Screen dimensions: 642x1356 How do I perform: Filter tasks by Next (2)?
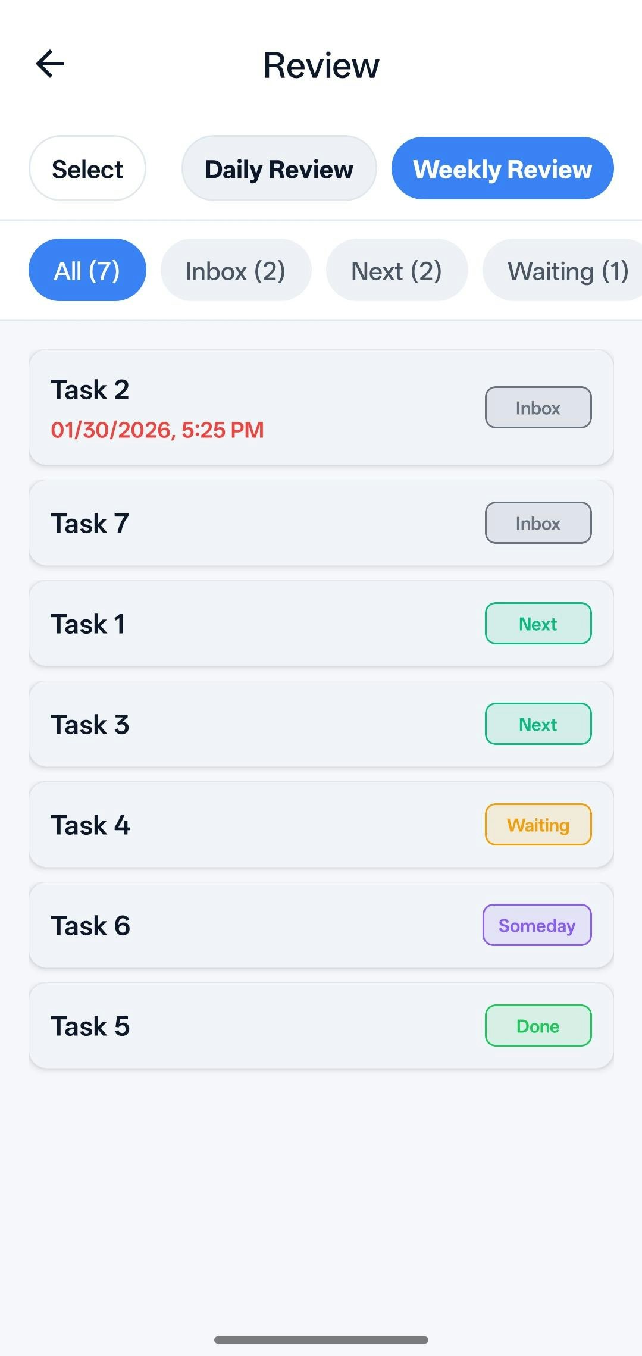pyautogui.click(x=396, y=270)
